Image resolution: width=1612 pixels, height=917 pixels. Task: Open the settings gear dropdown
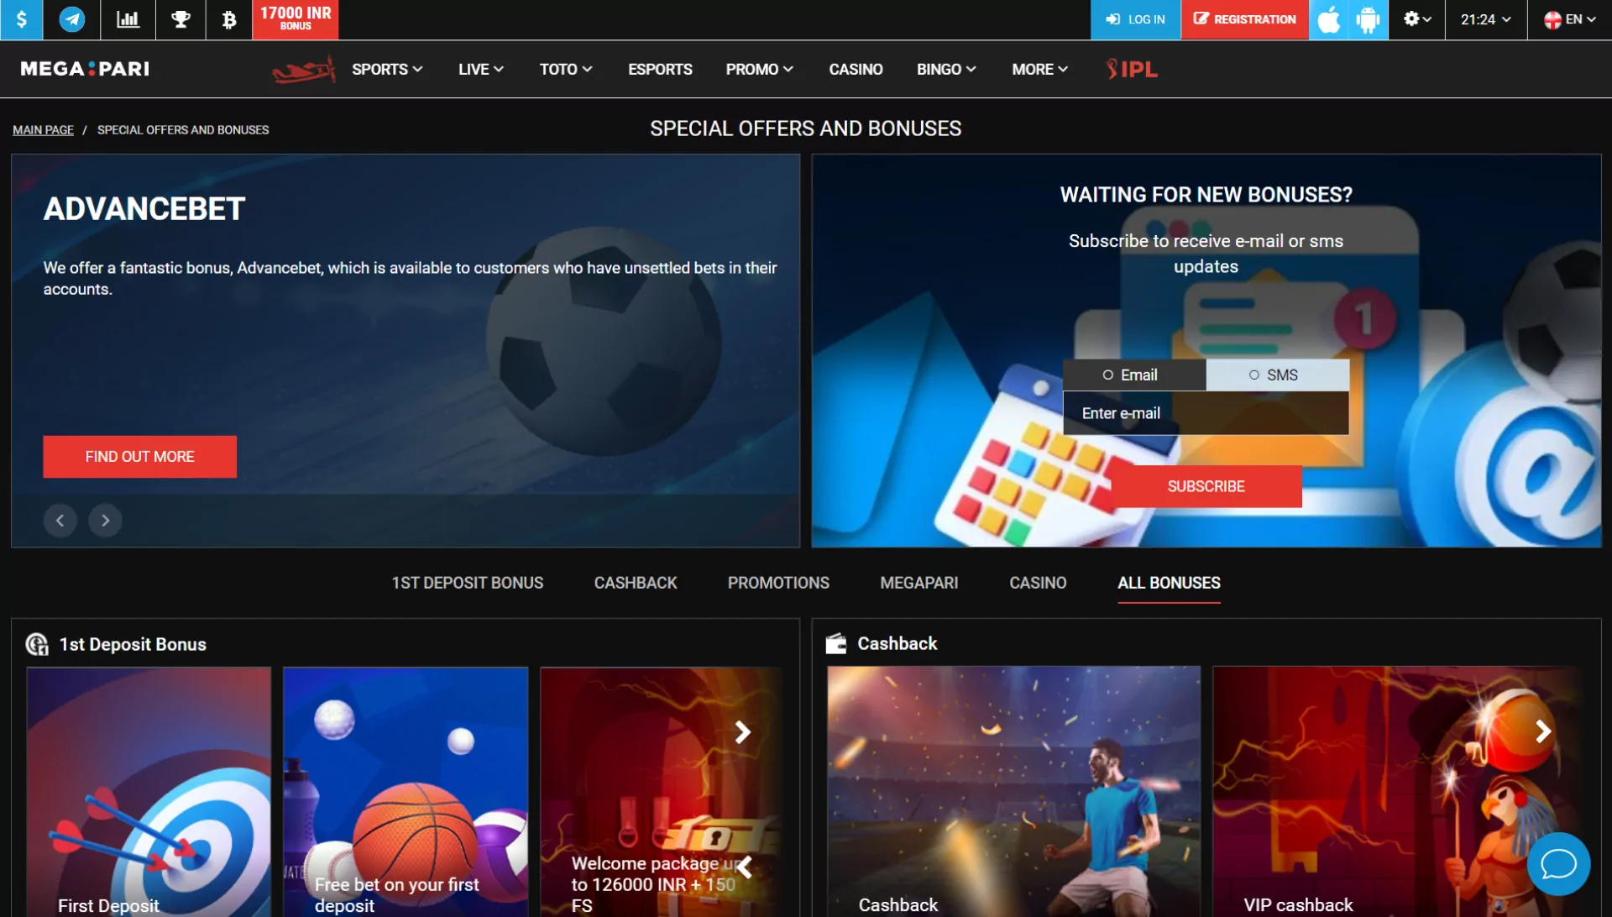pos(1417,19)
